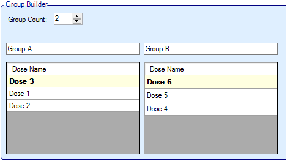This screenshot has width=286, height=163.
Task: Click the Group Builder frame title
Action: [x=26, y=4]
